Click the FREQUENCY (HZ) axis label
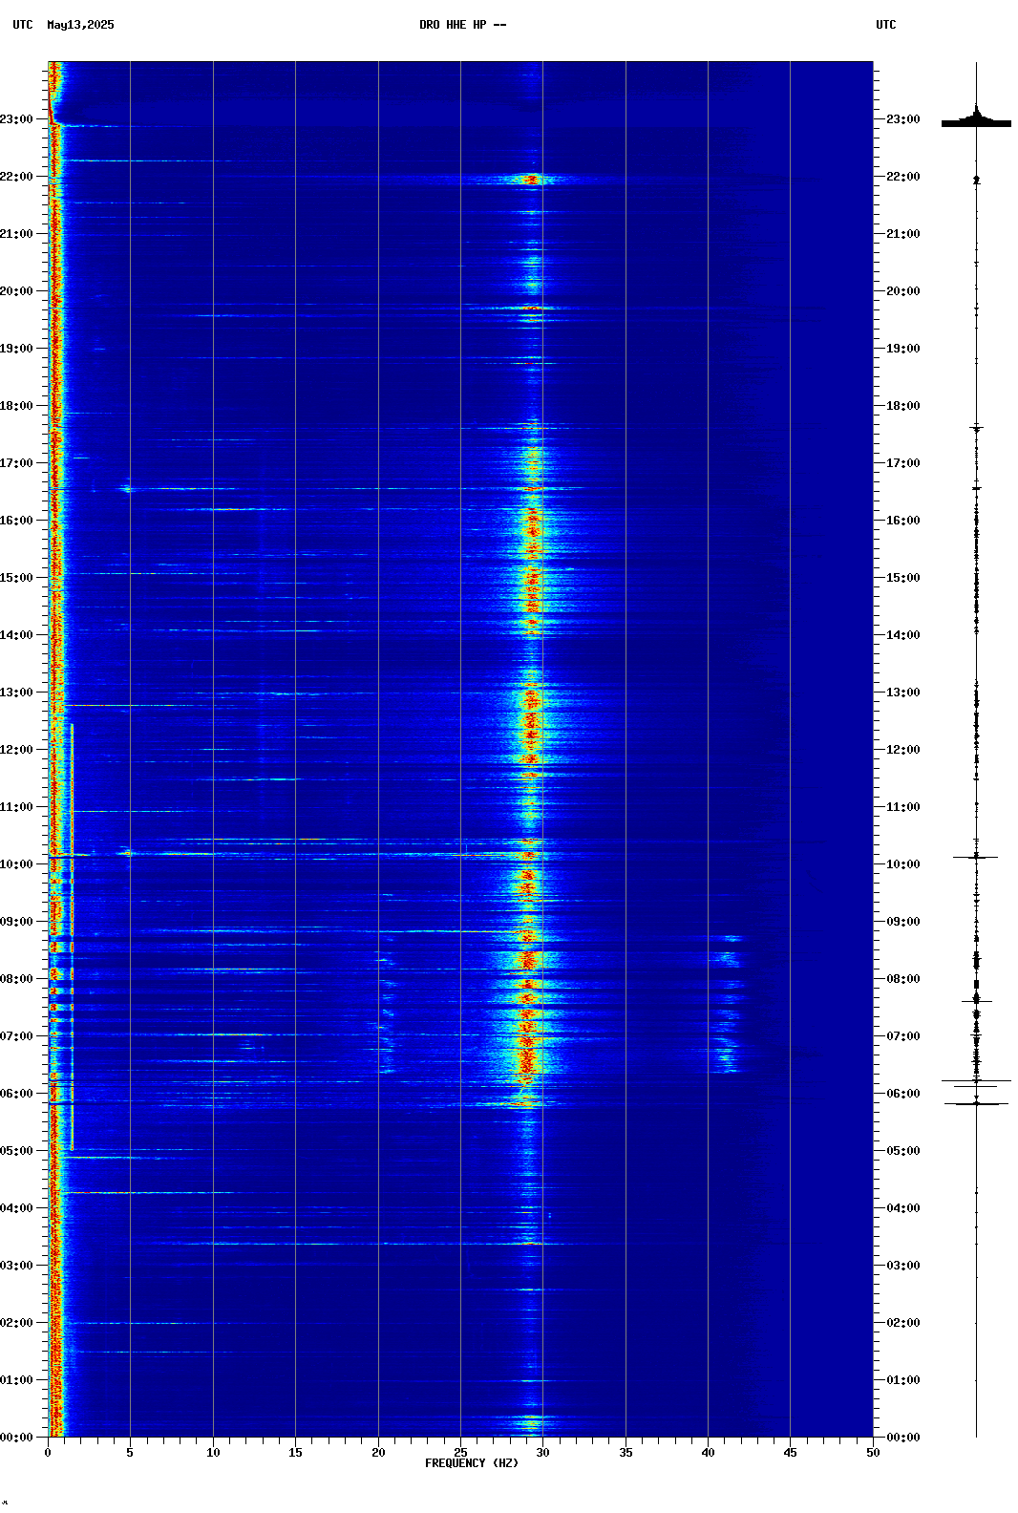This screenshot has width=1018, height=1513. [x=472, y=1463]
